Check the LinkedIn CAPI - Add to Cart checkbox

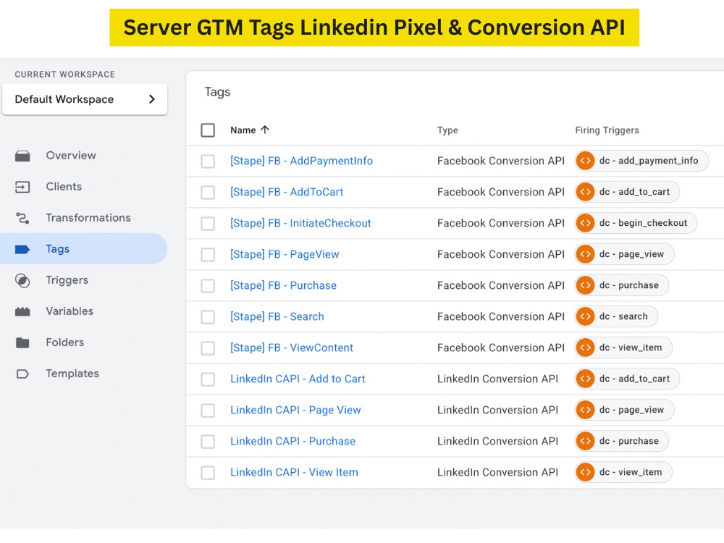click(208, 379)
